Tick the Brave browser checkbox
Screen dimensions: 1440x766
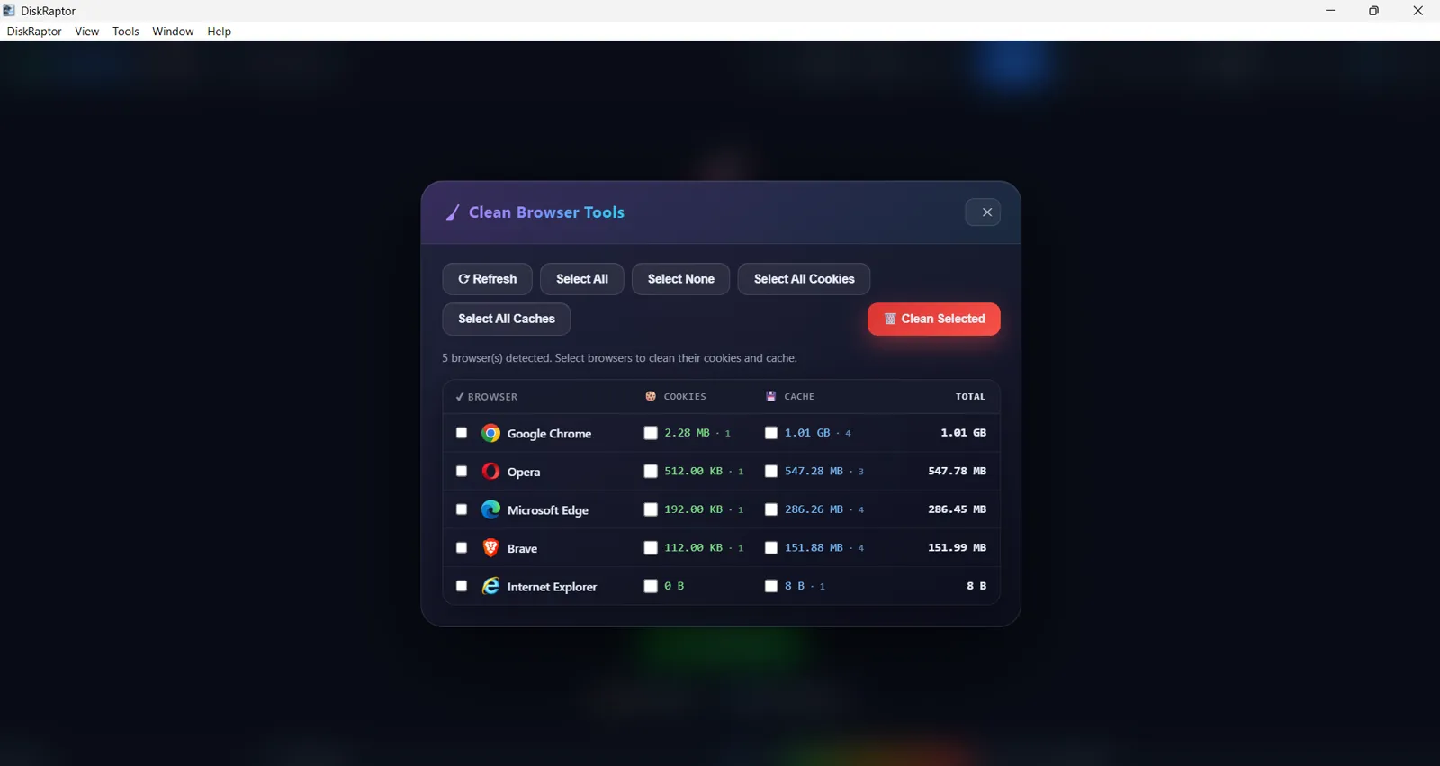[462, 547]
